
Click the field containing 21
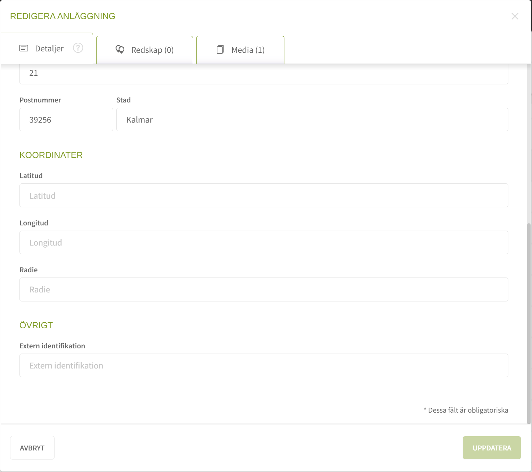click(x=264, y=73)
